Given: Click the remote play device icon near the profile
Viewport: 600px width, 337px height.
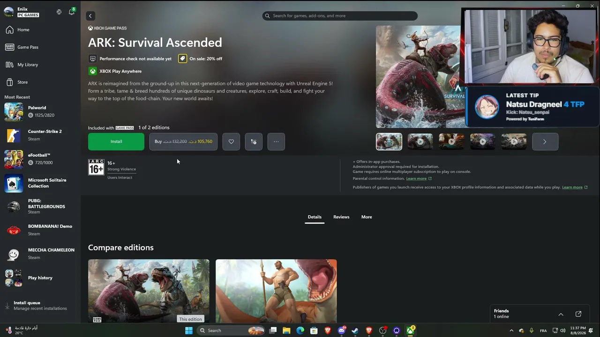Looking at the screenshot, I should point(59,12).
